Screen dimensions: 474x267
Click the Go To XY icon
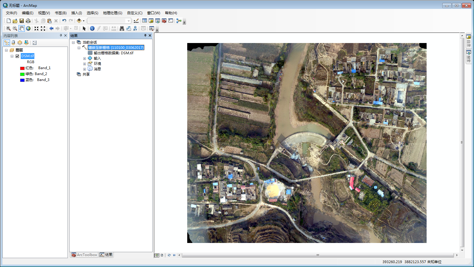pos(135,28)
